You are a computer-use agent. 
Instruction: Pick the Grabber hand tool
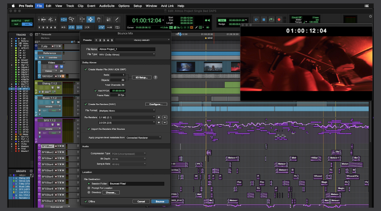click(x=99, y=19)
